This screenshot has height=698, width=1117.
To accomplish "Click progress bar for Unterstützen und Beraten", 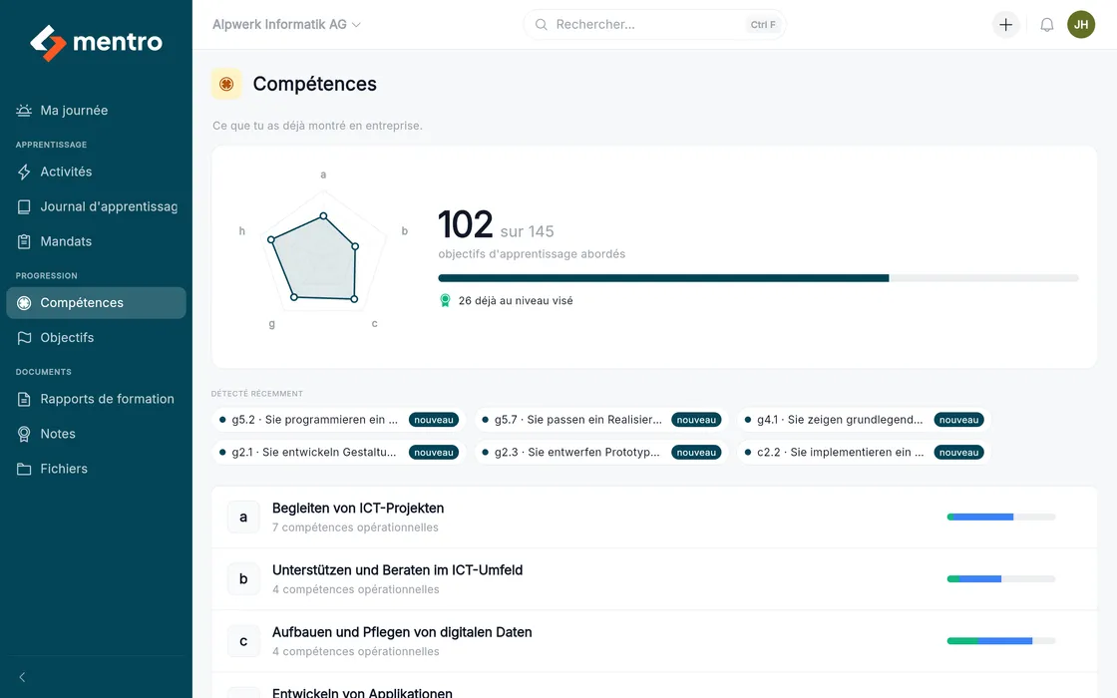I will point(1001,579).
